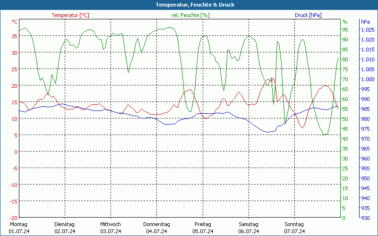Click the '80' tick on the humidity axis
378x236 pixels.
click(x=345, y=59)
